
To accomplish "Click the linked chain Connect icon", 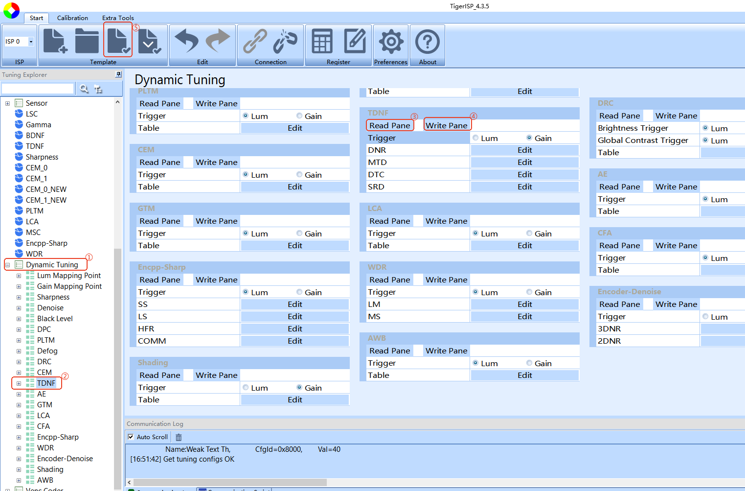I will point(255,41).
